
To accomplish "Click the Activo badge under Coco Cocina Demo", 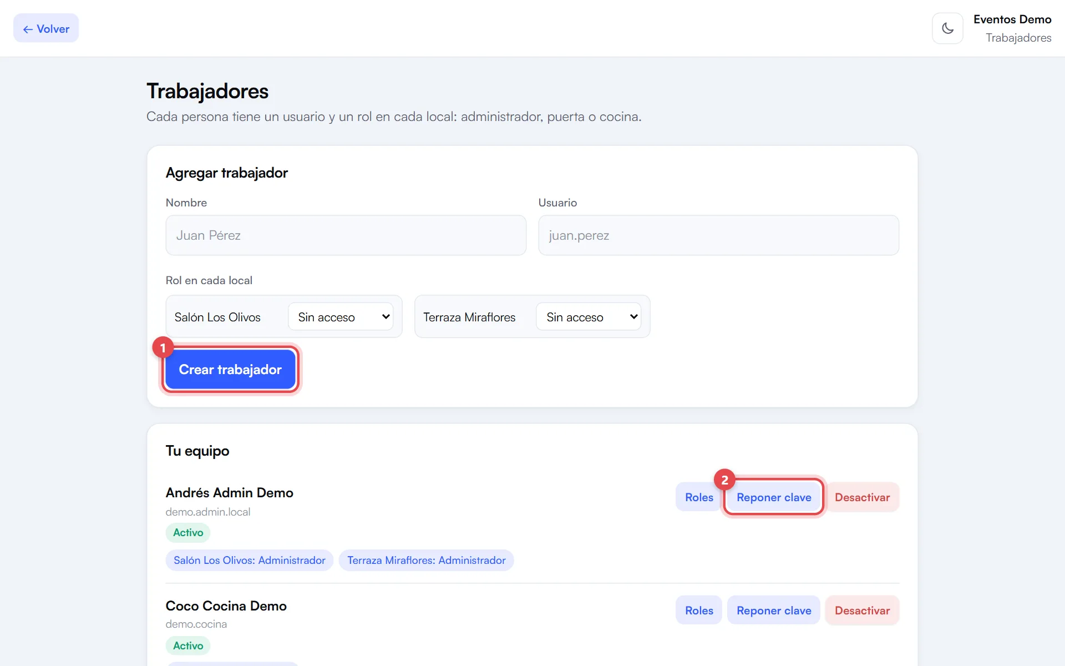I will click(188, 645).
